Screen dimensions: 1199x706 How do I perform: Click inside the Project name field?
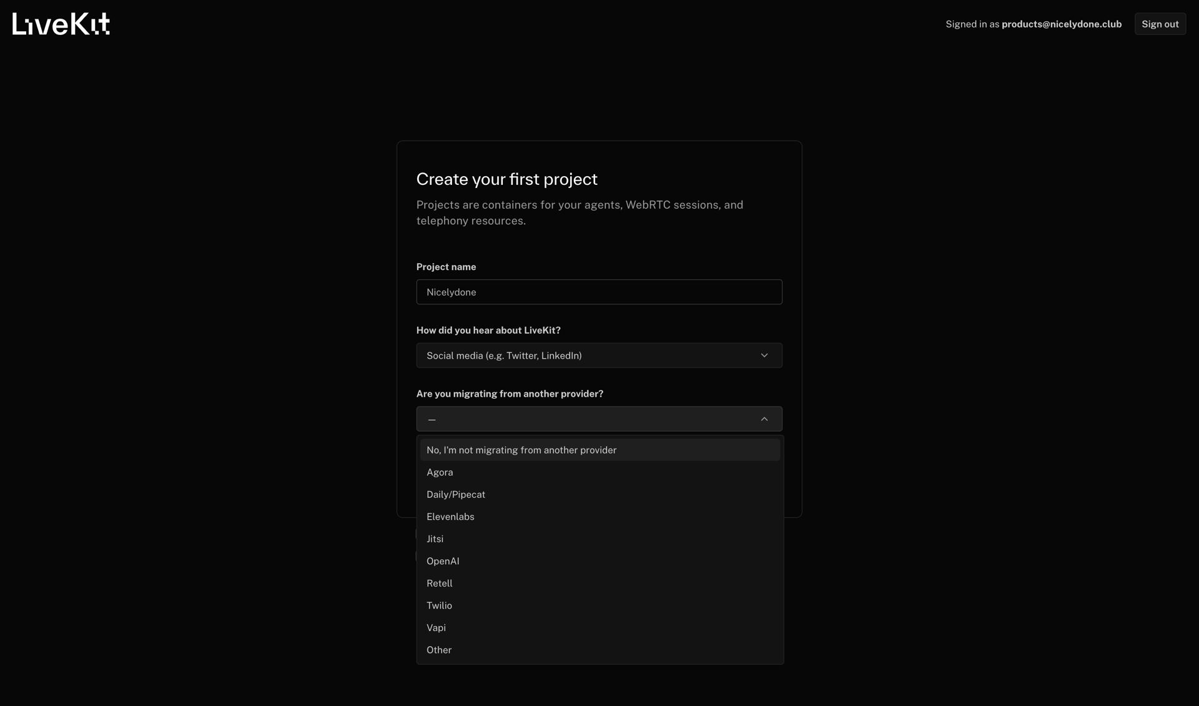pos(599,292)
